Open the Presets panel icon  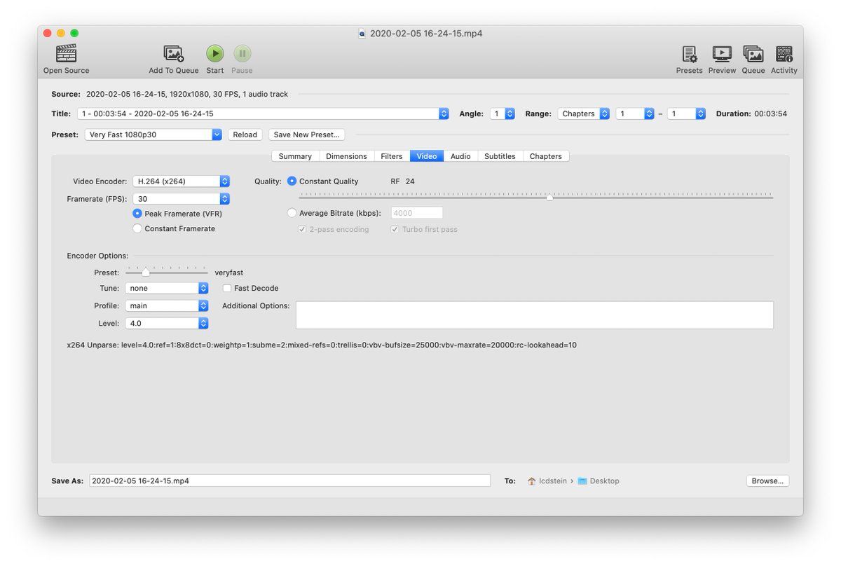point(689,54)
